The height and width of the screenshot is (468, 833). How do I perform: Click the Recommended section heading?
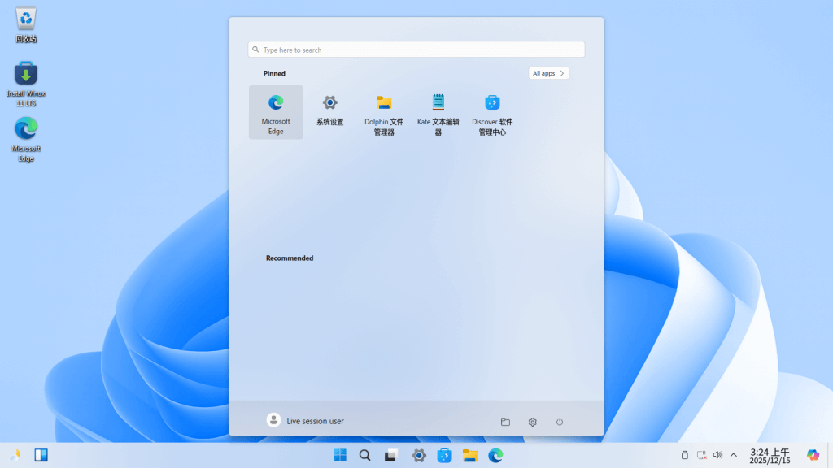pyautogui.click(x=290, y=258)
